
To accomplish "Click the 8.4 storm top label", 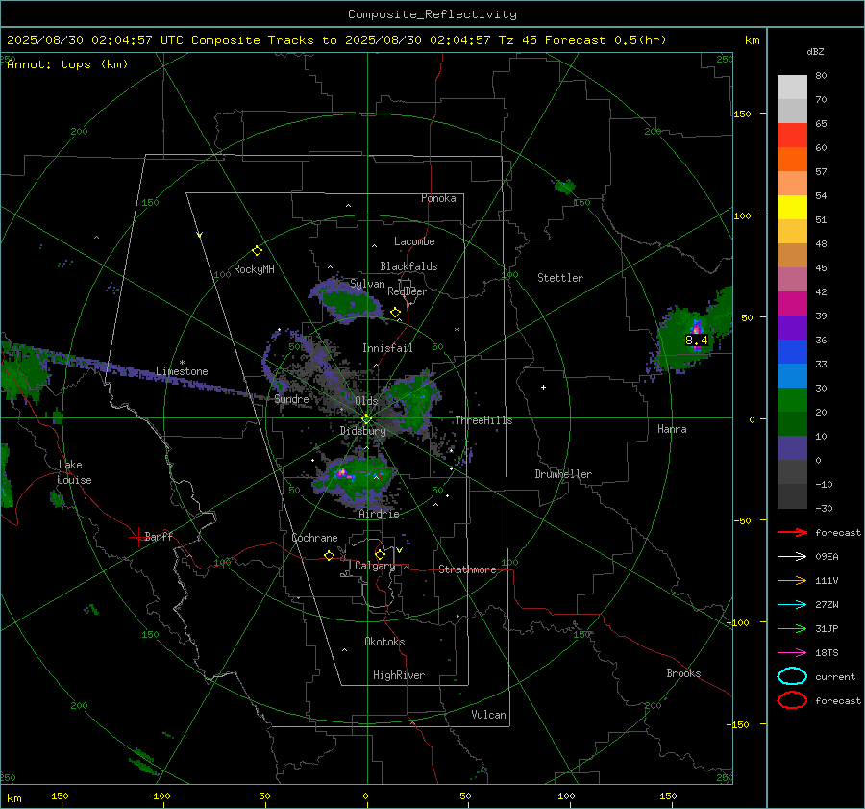I will (x=696, y=341).
